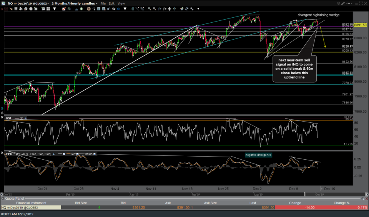Click the gray circle toolbar icon

pos(31,9)
